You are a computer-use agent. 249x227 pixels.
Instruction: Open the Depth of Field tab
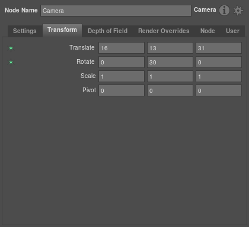pos(108,31)
